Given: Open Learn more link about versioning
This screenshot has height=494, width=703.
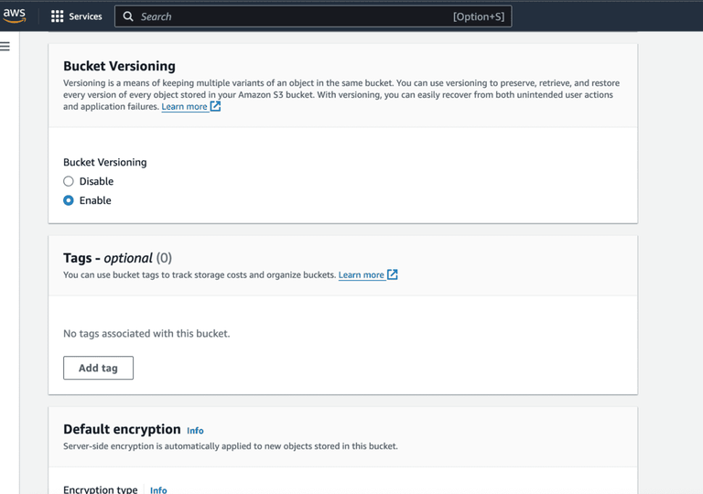Looking at the screenshot, I should point(184,107).
